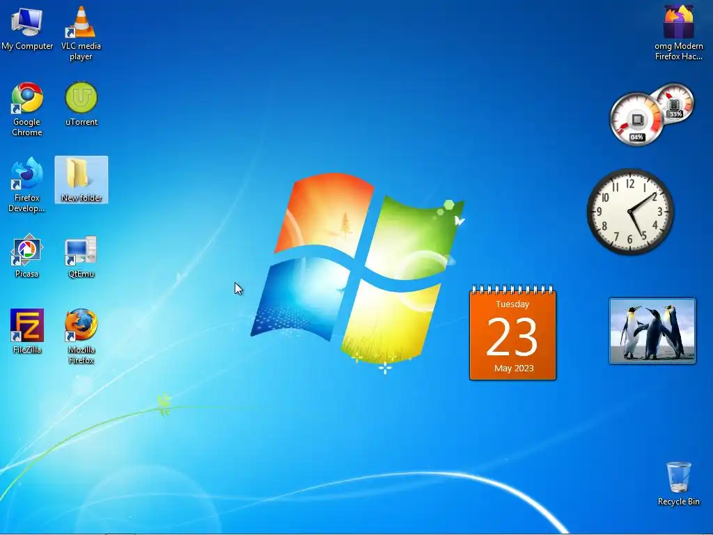Click the "May 2023" text on the calendar

click(x=514, y=368)
